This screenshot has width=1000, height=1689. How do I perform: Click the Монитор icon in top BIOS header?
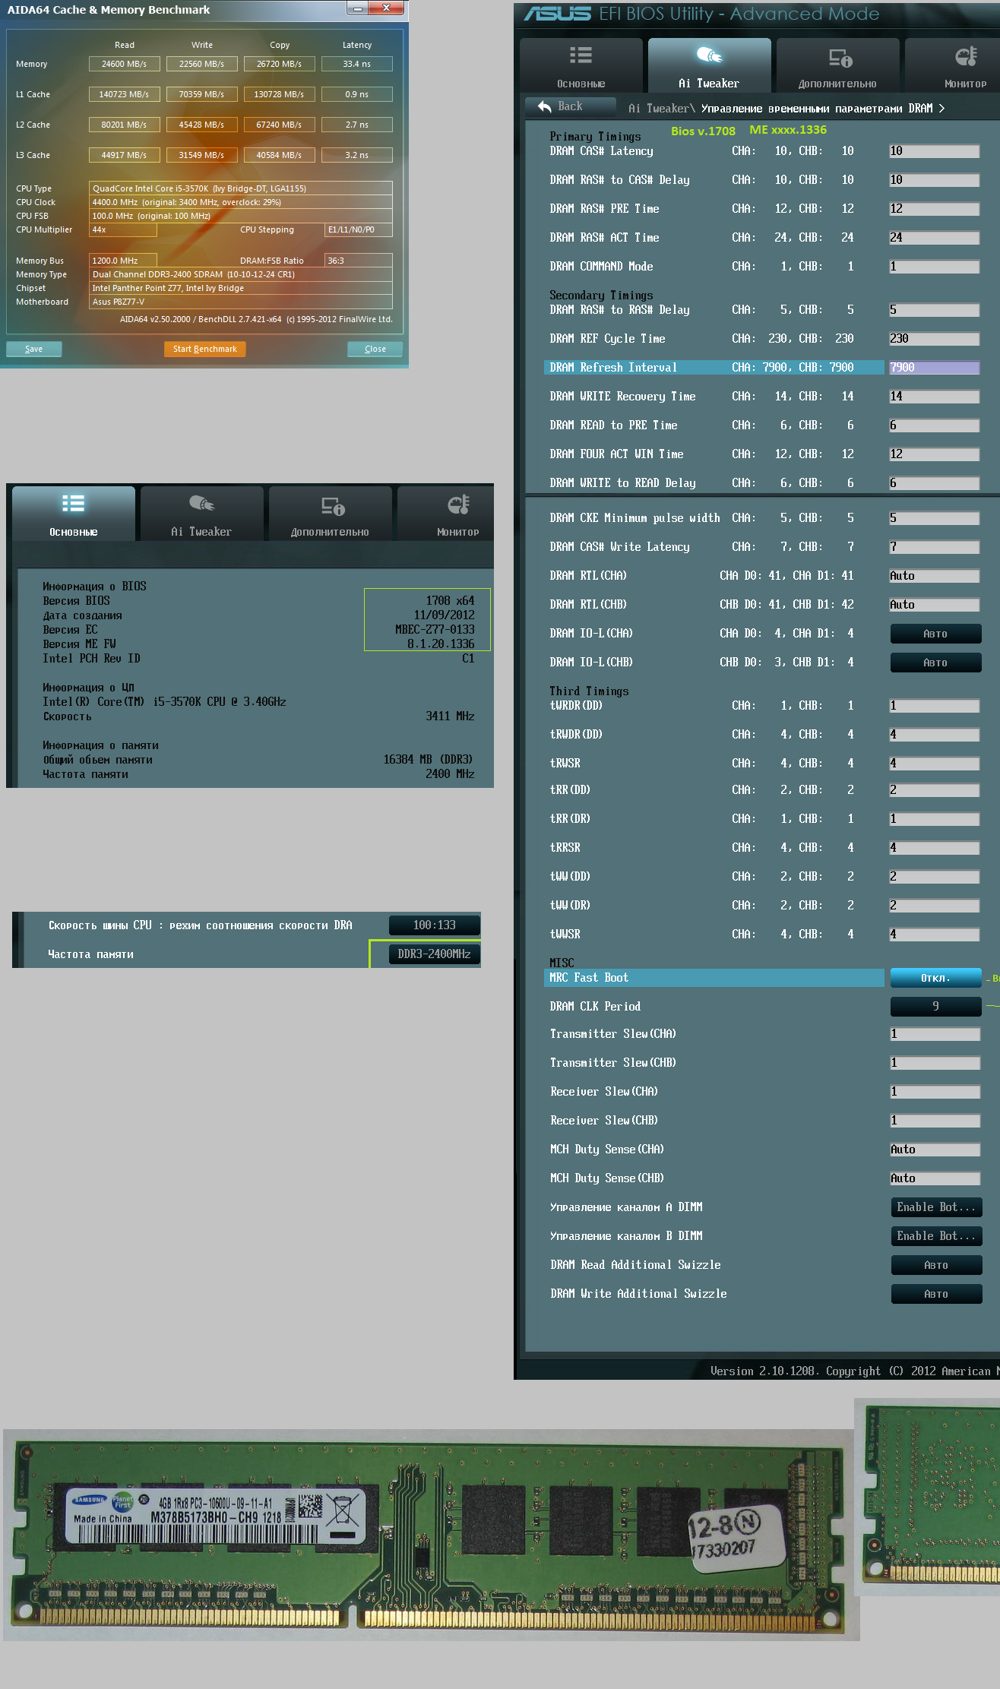pos(966,55)
